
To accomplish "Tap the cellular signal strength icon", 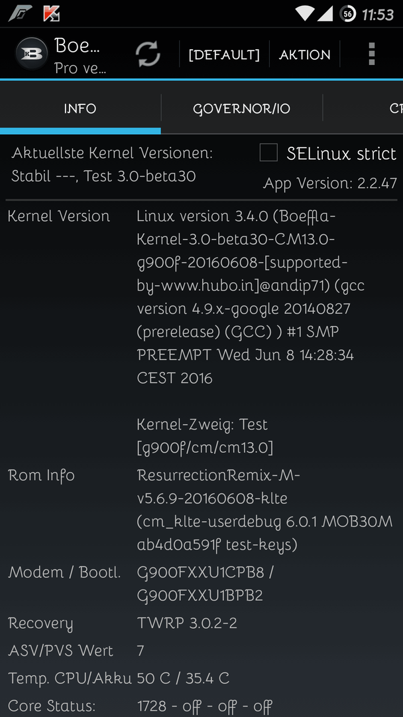I will point(325,14).
